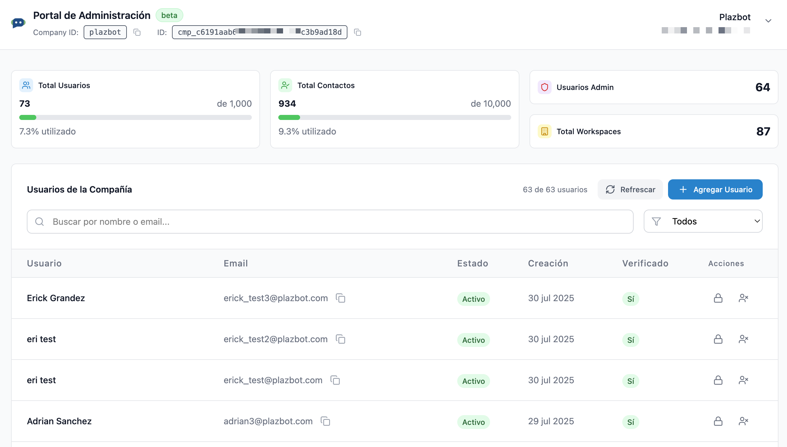Focus the Buscar por nombre search field
This screenshot has height=447, width=787.
click(330, 222)
